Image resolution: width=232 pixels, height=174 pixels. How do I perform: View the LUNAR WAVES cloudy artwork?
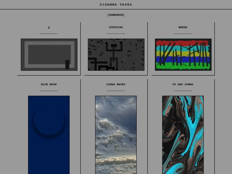[116, 135]
